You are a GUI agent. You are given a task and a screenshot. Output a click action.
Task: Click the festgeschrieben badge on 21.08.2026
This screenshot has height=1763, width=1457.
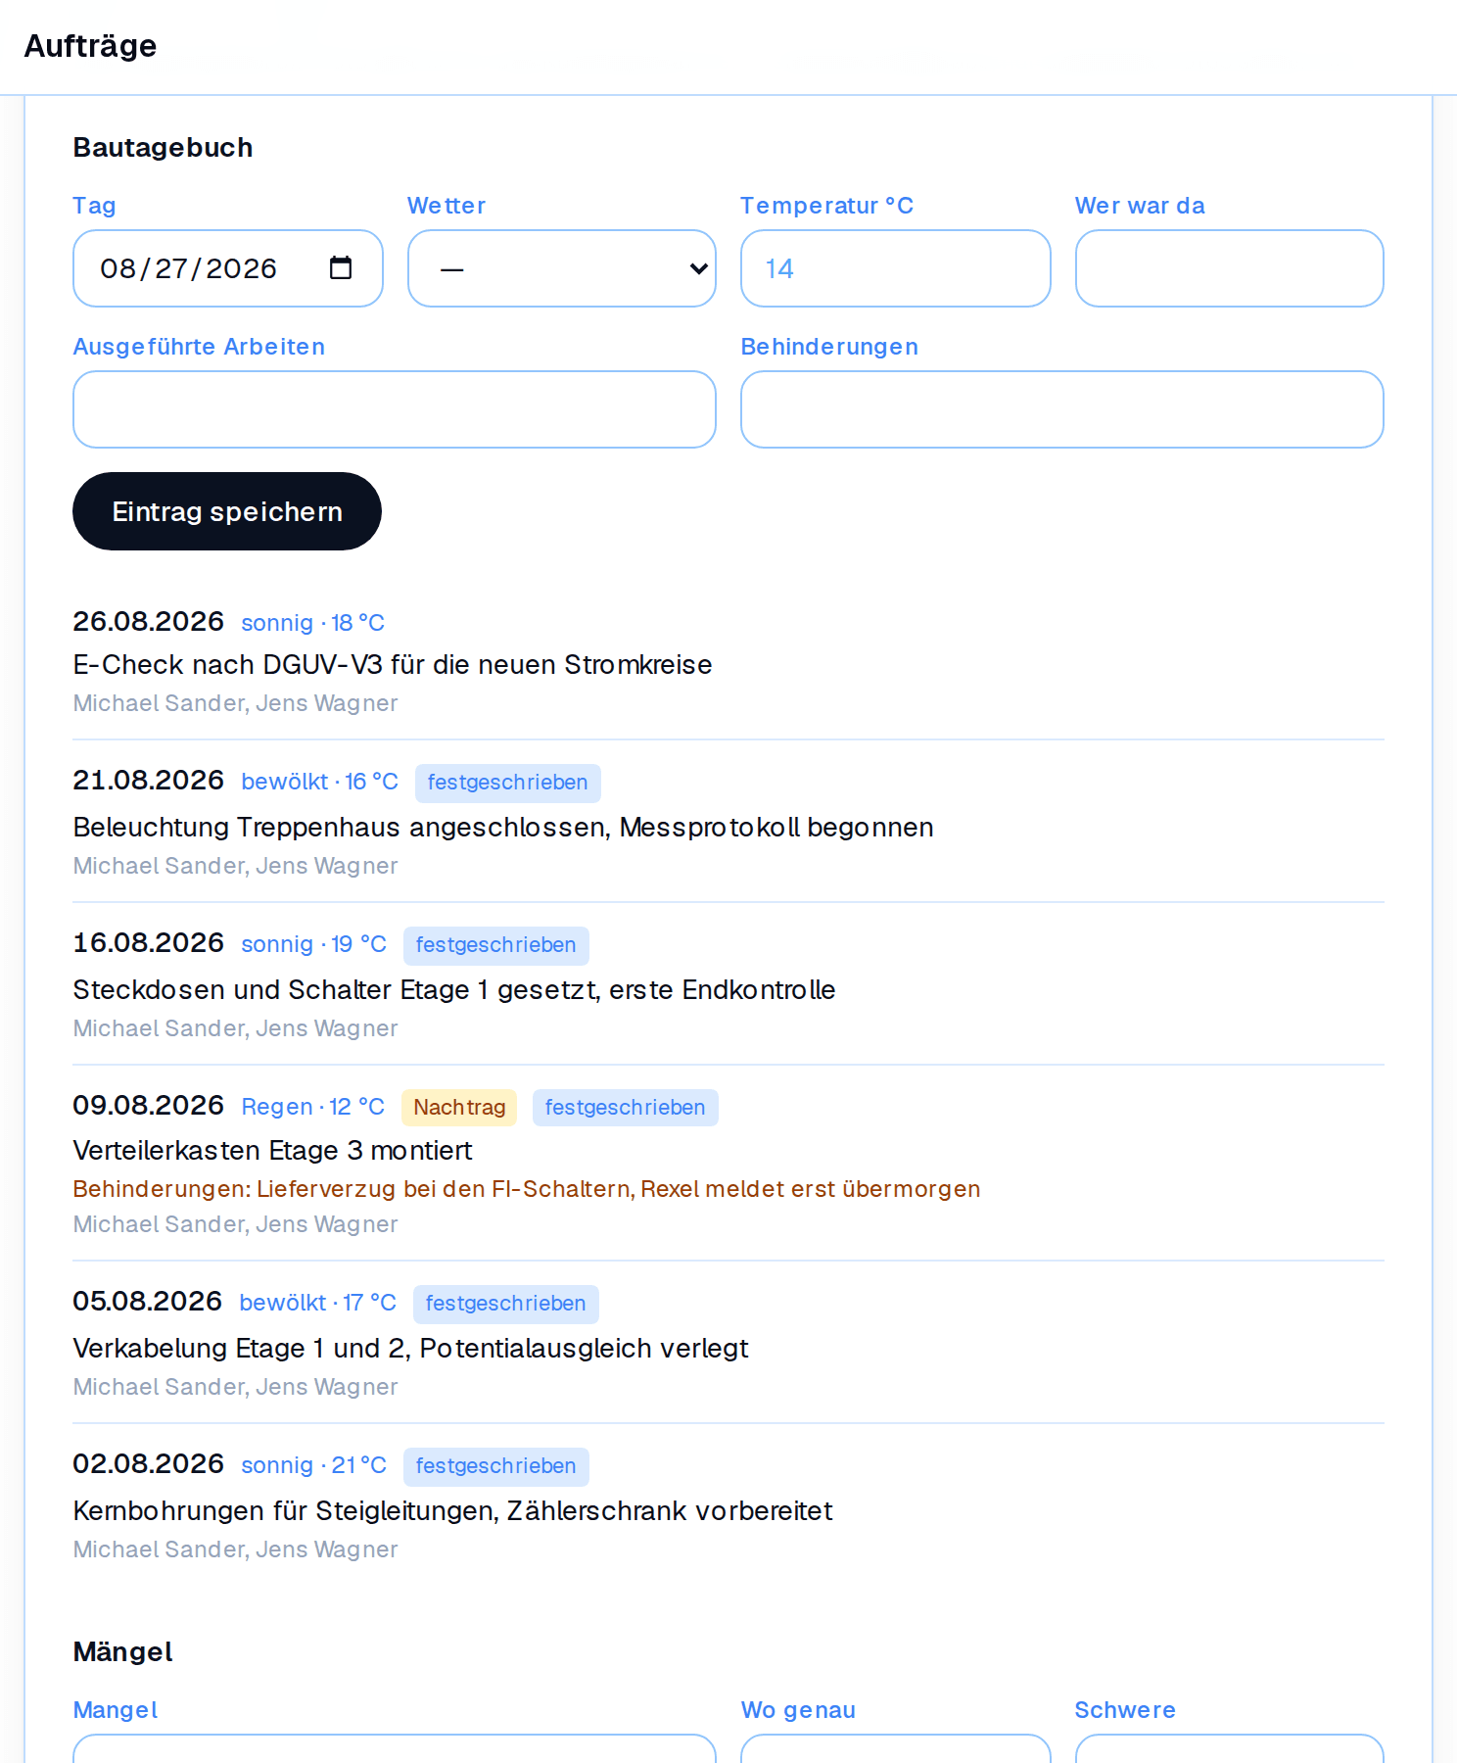508,783
